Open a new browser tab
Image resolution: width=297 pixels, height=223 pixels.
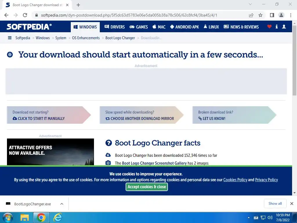pos(78,5)
